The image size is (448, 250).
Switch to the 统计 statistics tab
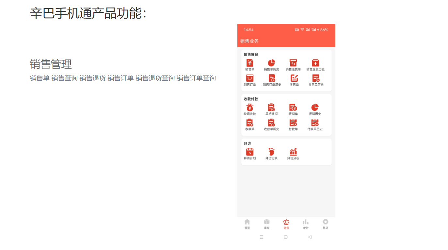(x=306, y=224)
